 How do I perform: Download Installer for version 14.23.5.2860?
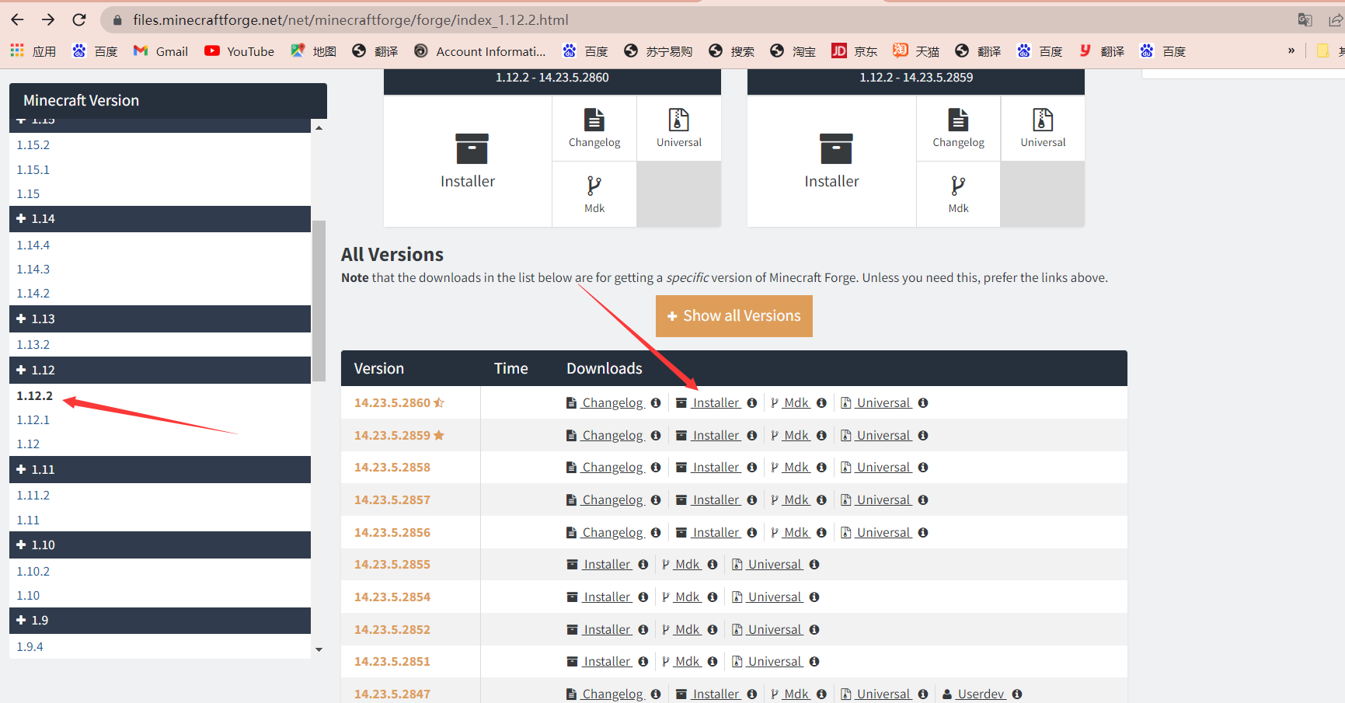pos(708,403)
